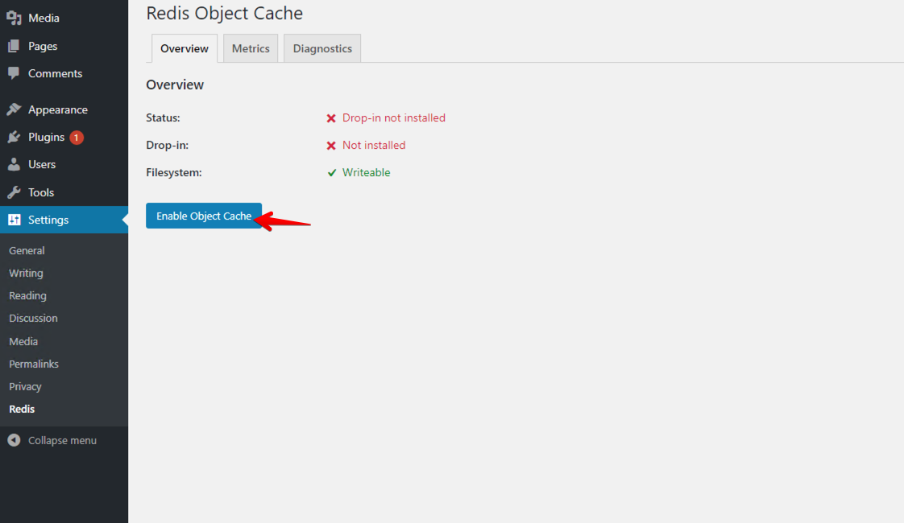
Task: Open Redis settings submenu link
Action: (22, 409)
